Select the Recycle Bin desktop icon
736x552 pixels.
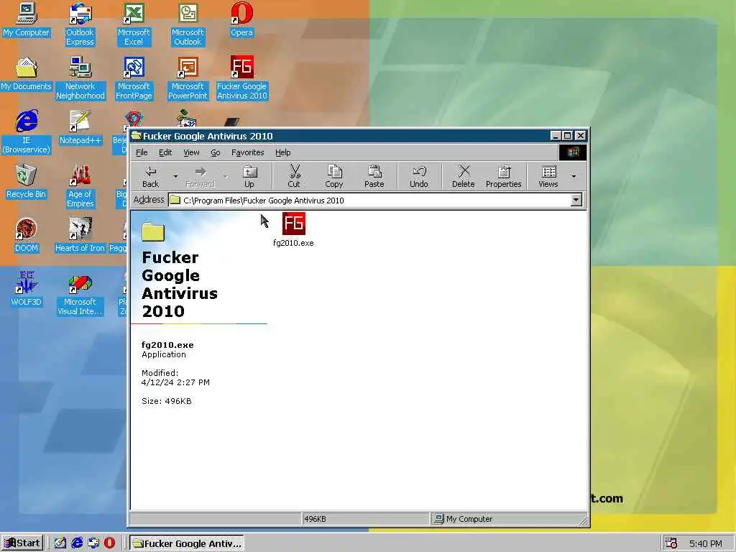coord(27,182)
